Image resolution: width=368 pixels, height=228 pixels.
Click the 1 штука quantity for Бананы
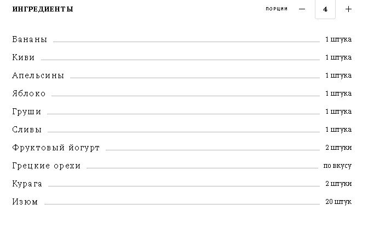(x=338, y=39)
